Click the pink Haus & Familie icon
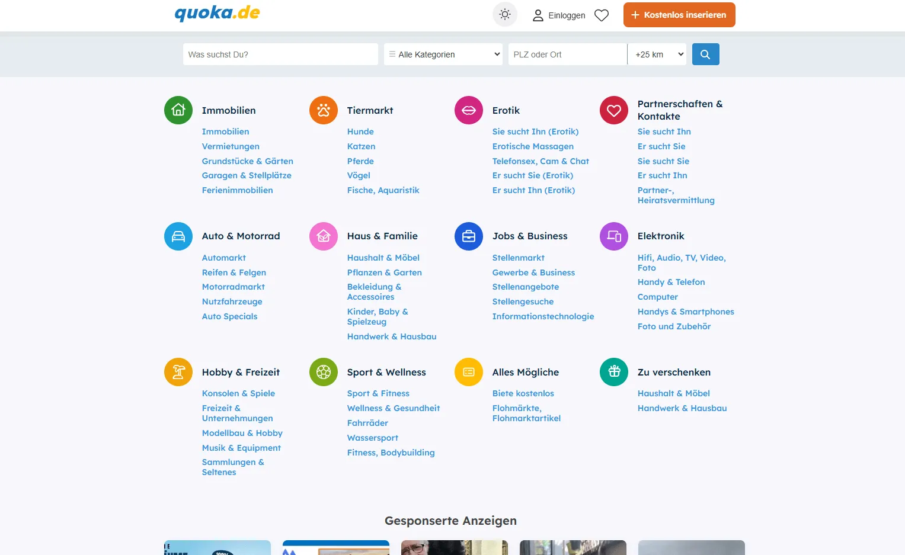This screenshot has height=555, width=905. (x=324, y=236)
